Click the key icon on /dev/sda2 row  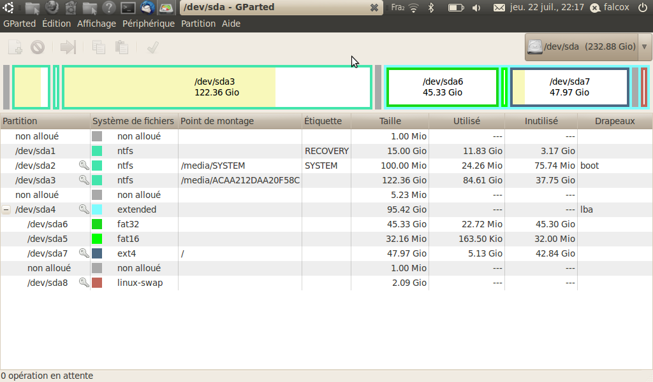[84, 166]
